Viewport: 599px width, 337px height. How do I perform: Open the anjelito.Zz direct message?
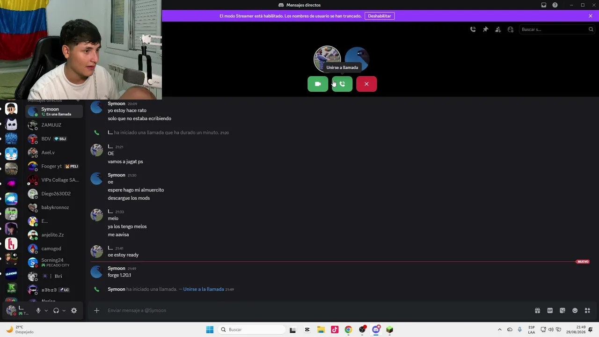tap(54, 235)
